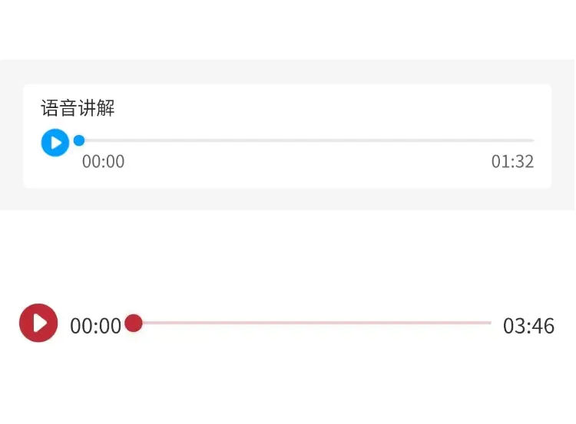576x424 pixels.
Task: Click the 00:00 elapsed time beside the red play button
Action: point(96,326)
